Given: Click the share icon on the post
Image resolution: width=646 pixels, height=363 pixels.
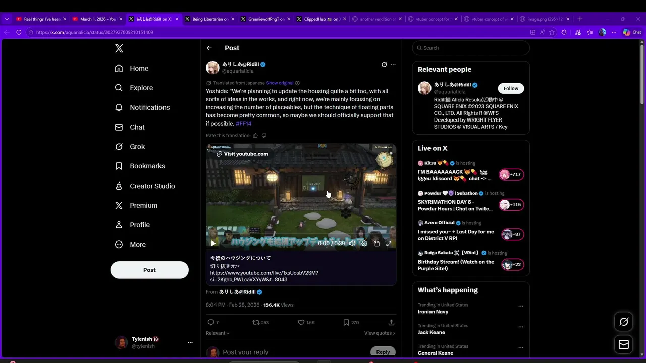Looking at the screenshot, I should 391,322.
